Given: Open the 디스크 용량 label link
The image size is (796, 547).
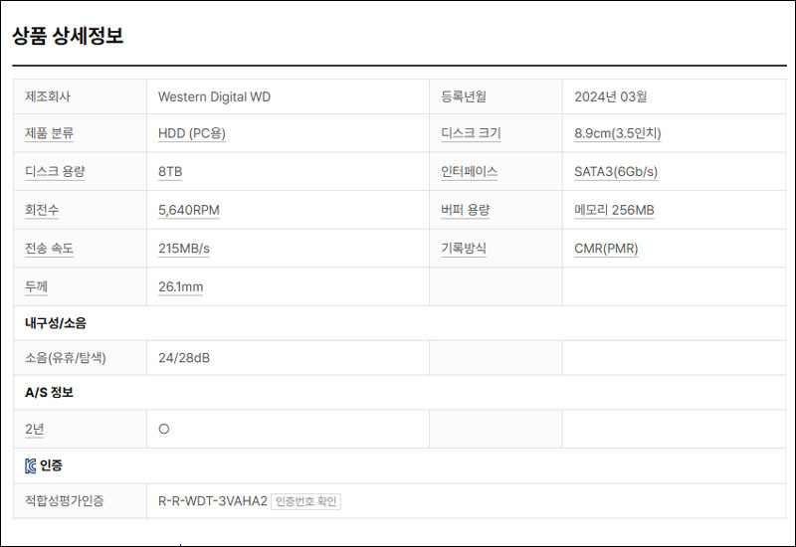Looking at the screenshot, I should pyautogui.click(x=55, y=172).
